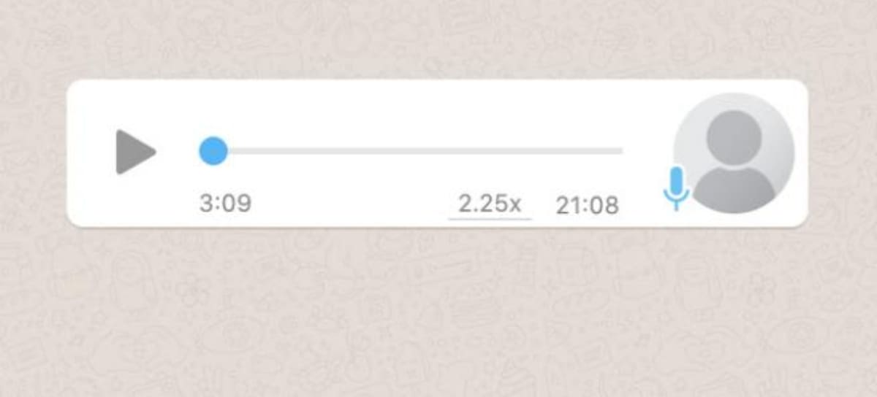
Task: Click the blank bubble space between 3:09 and 2.25x
Action: click(351, 204)
